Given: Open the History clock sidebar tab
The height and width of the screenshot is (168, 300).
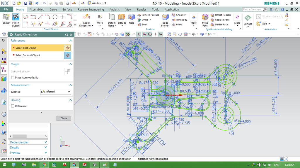Looking at the screenshot, I should pos(4,114).
